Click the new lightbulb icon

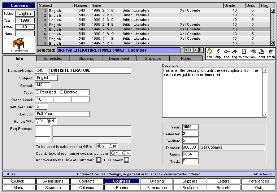coord(209,52)
